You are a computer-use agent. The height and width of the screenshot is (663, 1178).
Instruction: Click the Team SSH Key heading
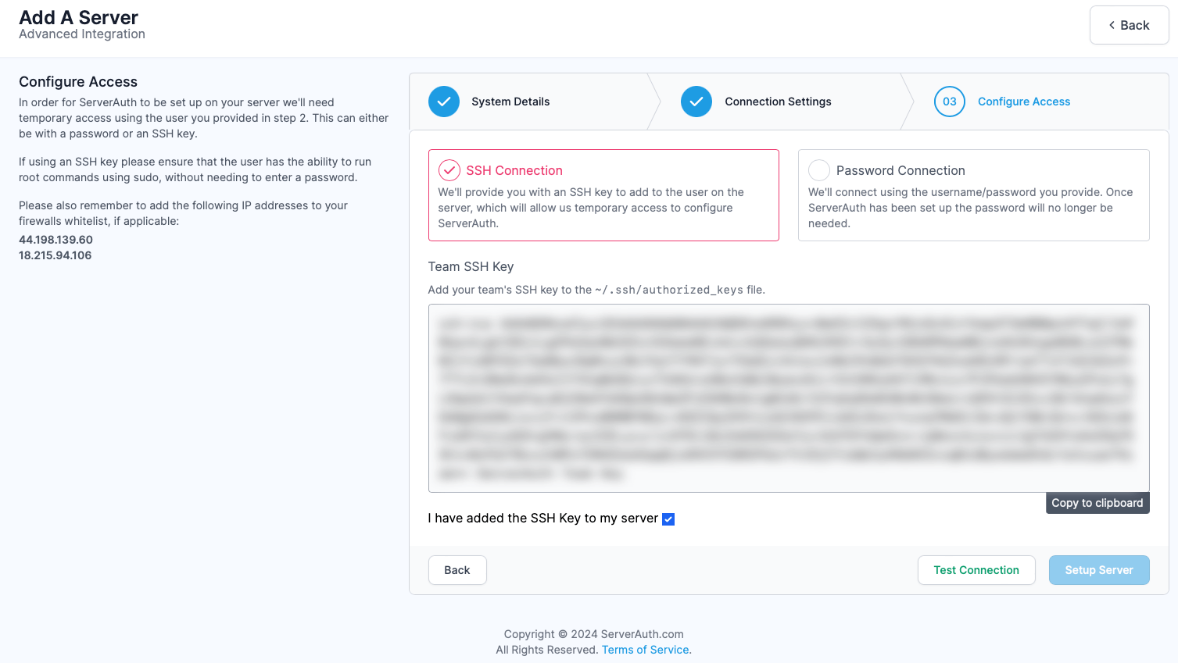click(471, 266)
